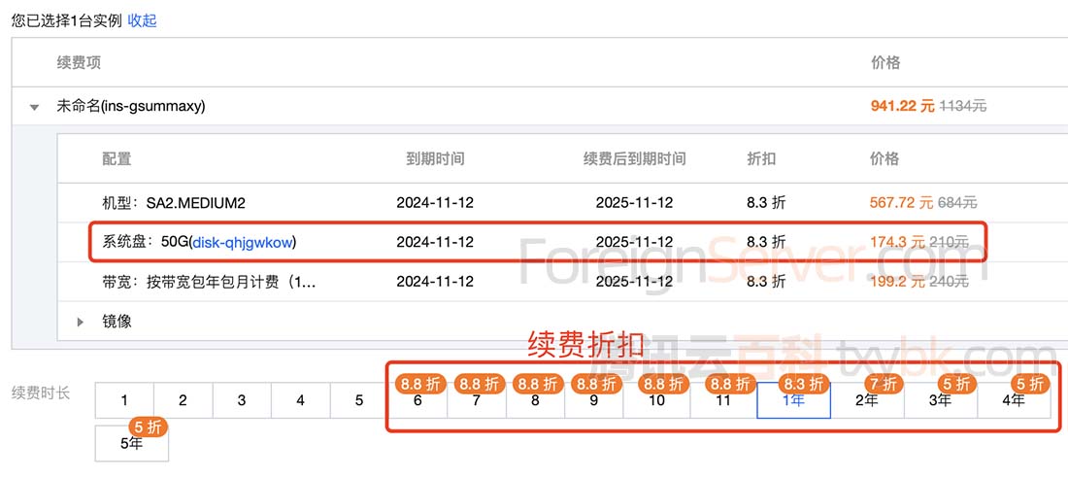Screen dimensions: 1068x478
Task: Set renewal duration to 8 months
Action: click(x=535, y=400)
